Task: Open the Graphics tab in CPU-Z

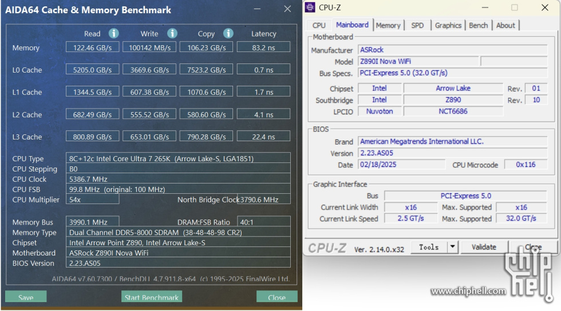Action: (x=448, y=25)
